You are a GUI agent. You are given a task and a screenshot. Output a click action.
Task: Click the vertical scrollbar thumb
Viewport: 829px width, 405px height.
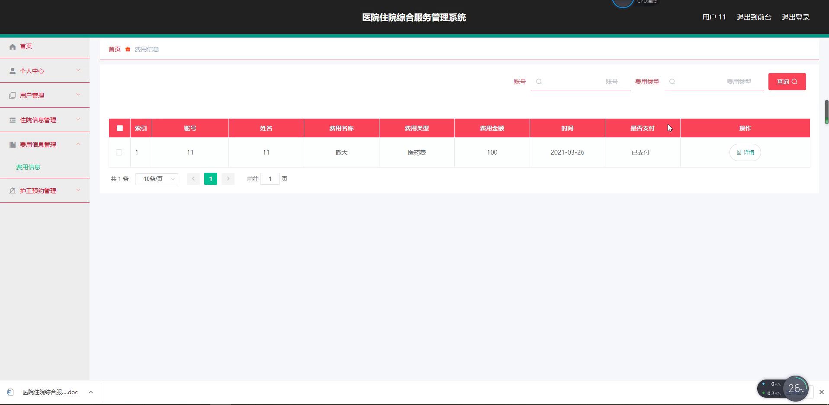[826, 112]
